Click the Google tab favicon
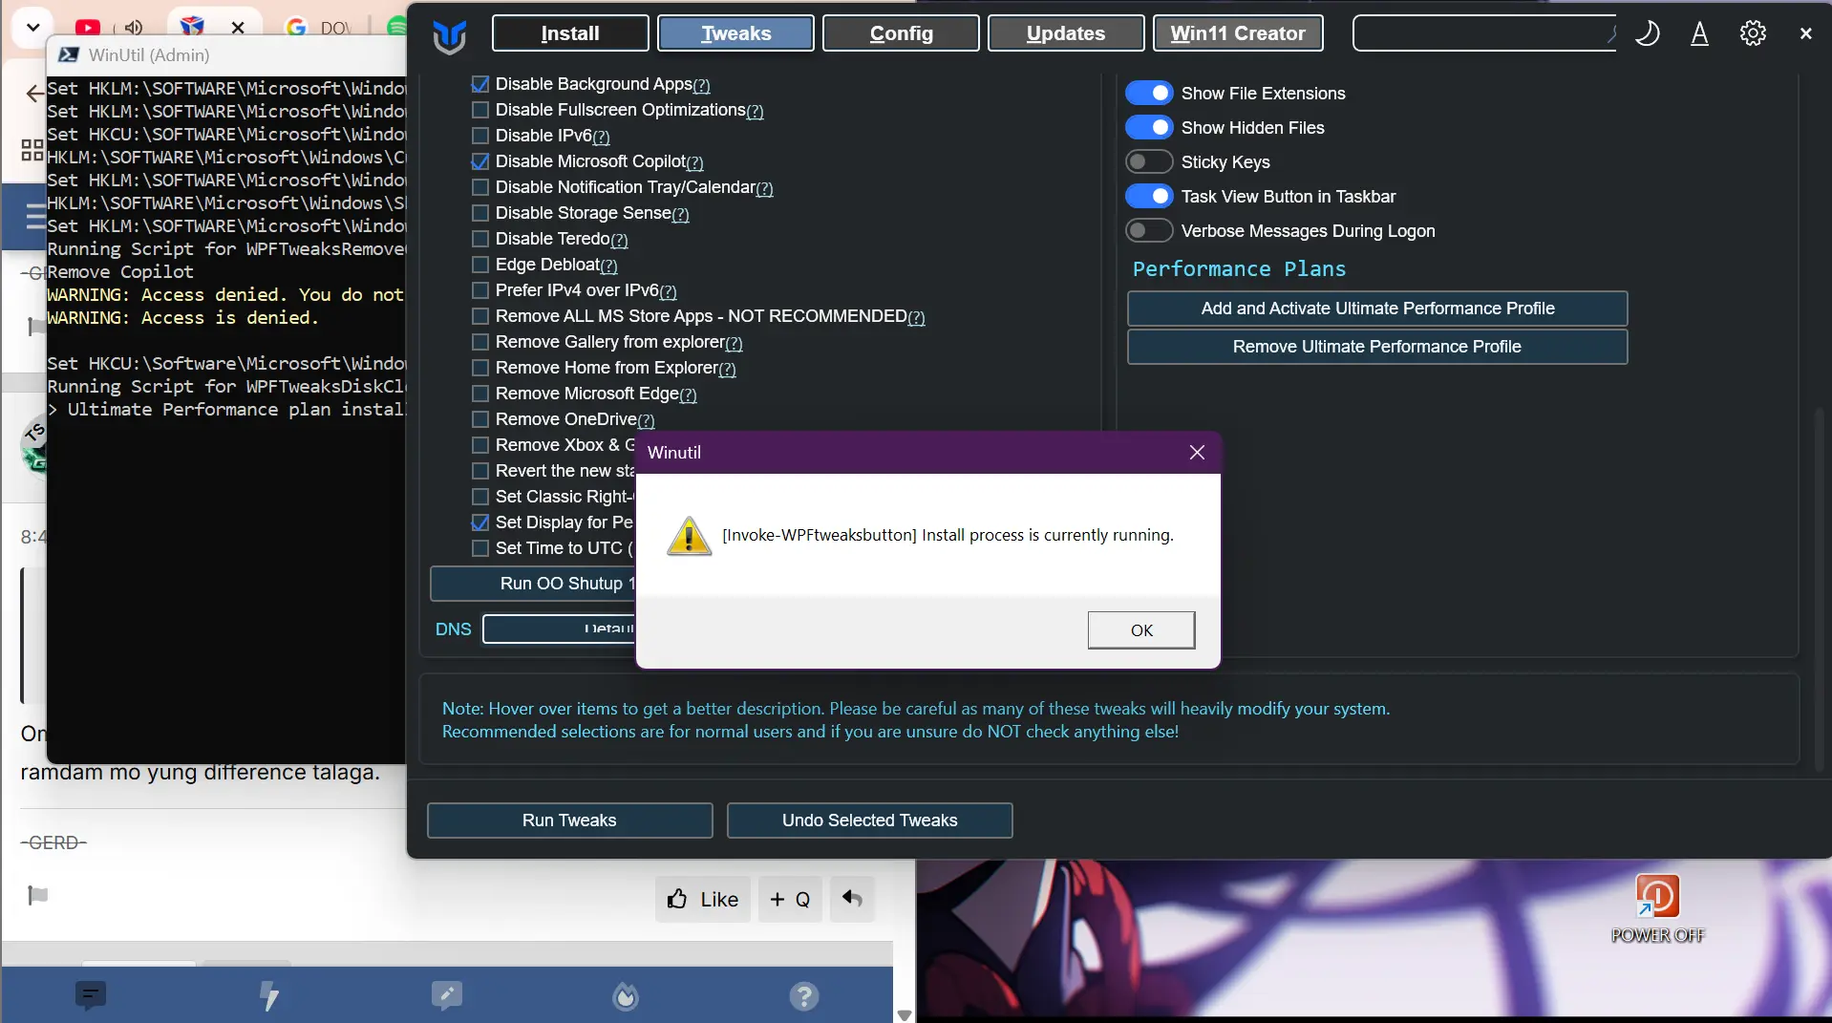Viewport: 1832px width, 1023px height. pos(296,28)
